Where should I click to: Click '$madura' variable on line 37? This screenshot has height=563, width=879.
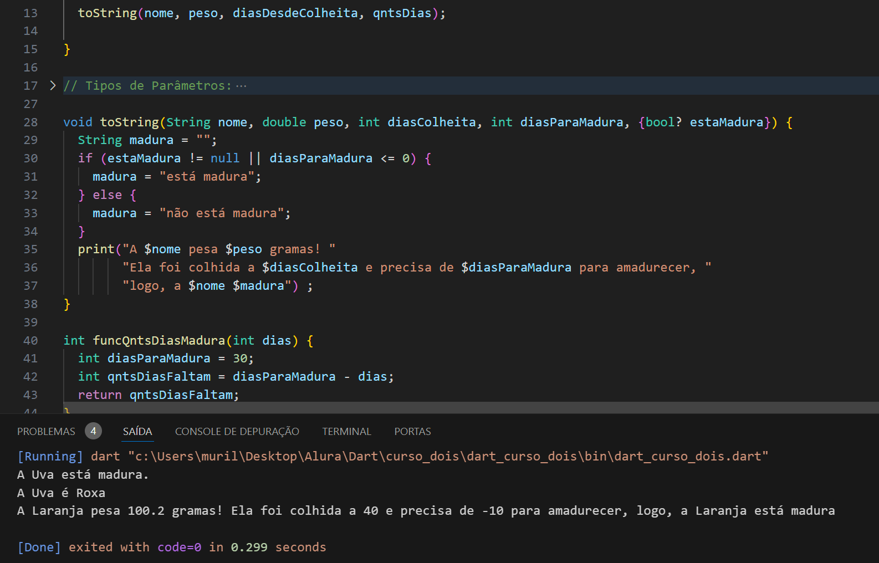click(x=258, y=285)
